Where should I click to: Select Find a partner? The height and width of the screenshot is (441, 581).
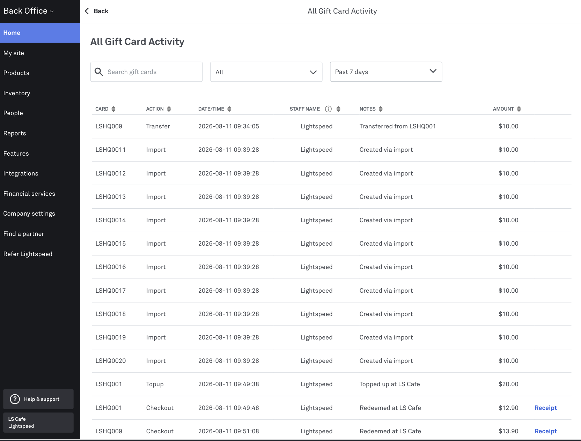[40, 234]
